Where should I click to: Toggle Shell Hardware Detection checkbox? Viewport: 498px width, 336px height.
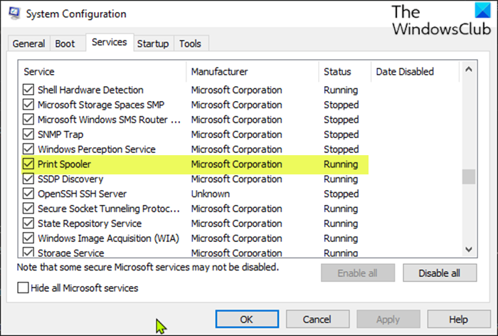(x=28, y=90)
